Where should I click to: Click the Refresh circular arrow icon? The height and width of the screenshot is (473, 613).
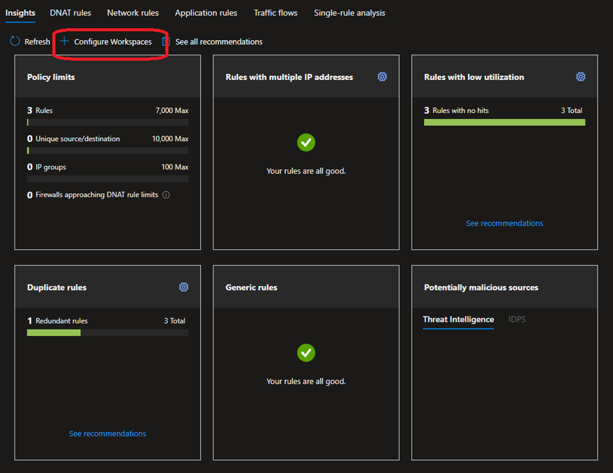[x=15, y=41]
